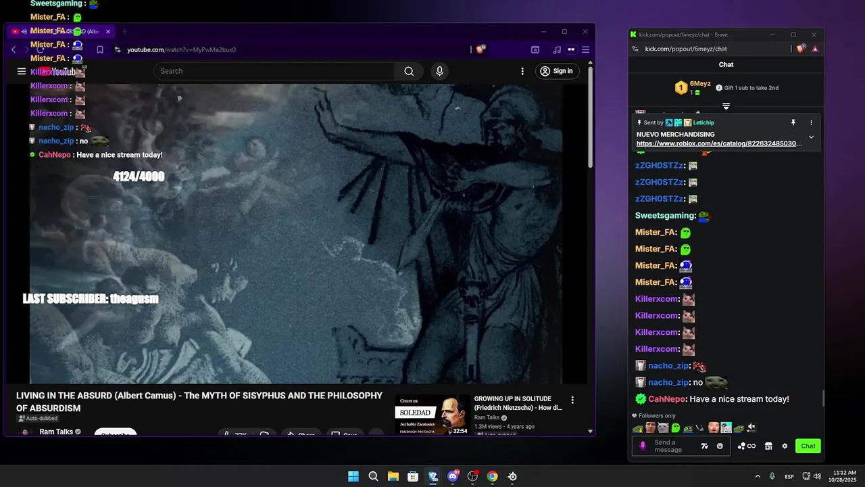Open the Ram Talks channel name

56,432
